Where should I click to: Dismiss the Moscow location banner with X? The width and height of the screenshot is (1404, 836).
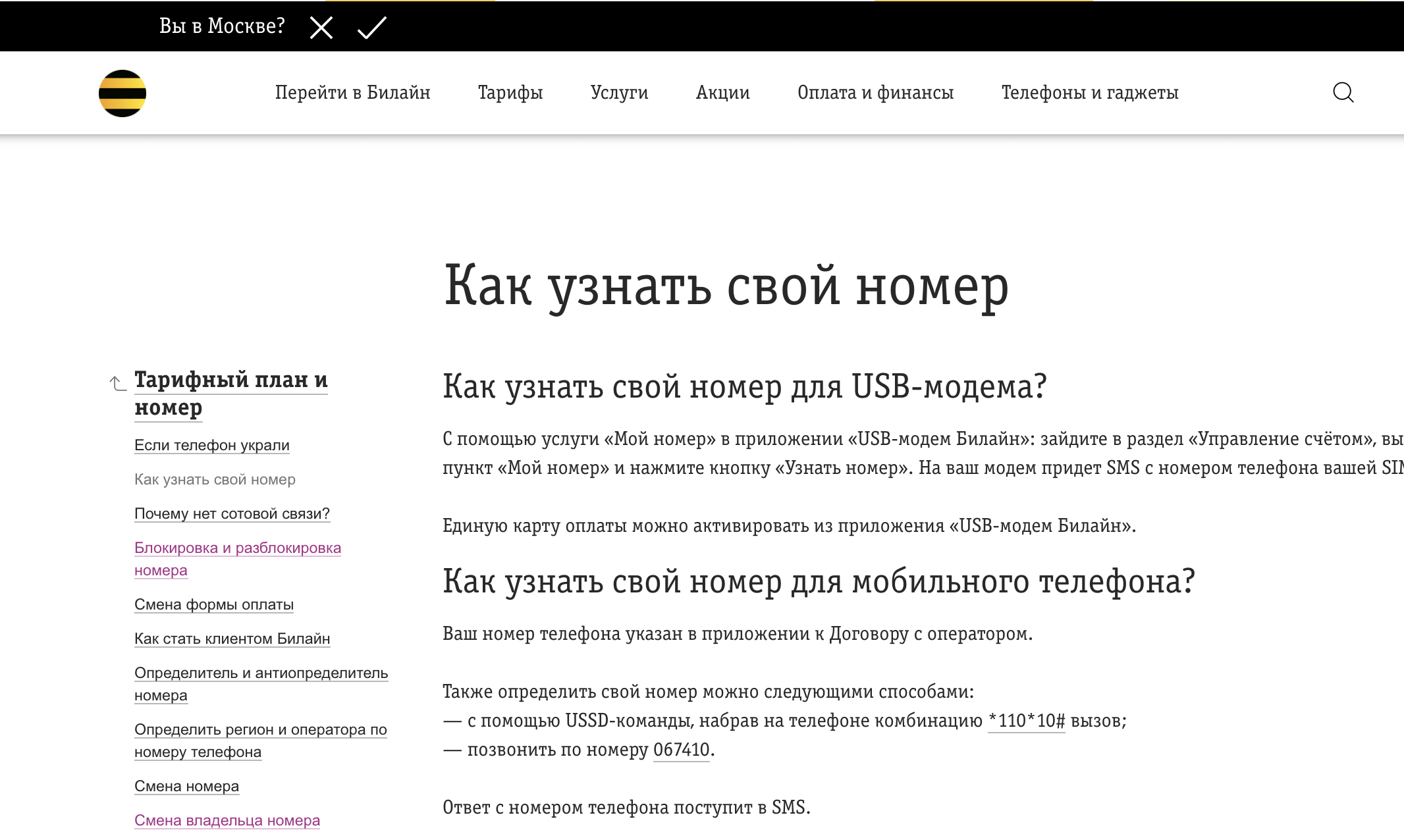coord(321,27)
